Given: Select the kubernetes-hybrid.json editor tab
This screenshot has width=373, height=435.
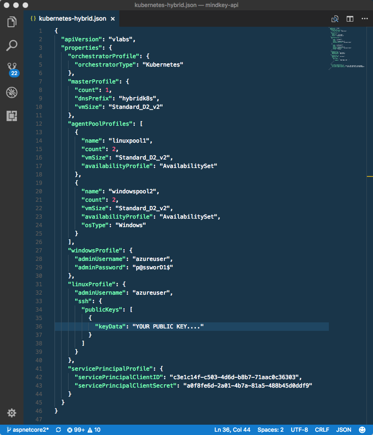Looking at the screenshot, I should coord(70,19).
